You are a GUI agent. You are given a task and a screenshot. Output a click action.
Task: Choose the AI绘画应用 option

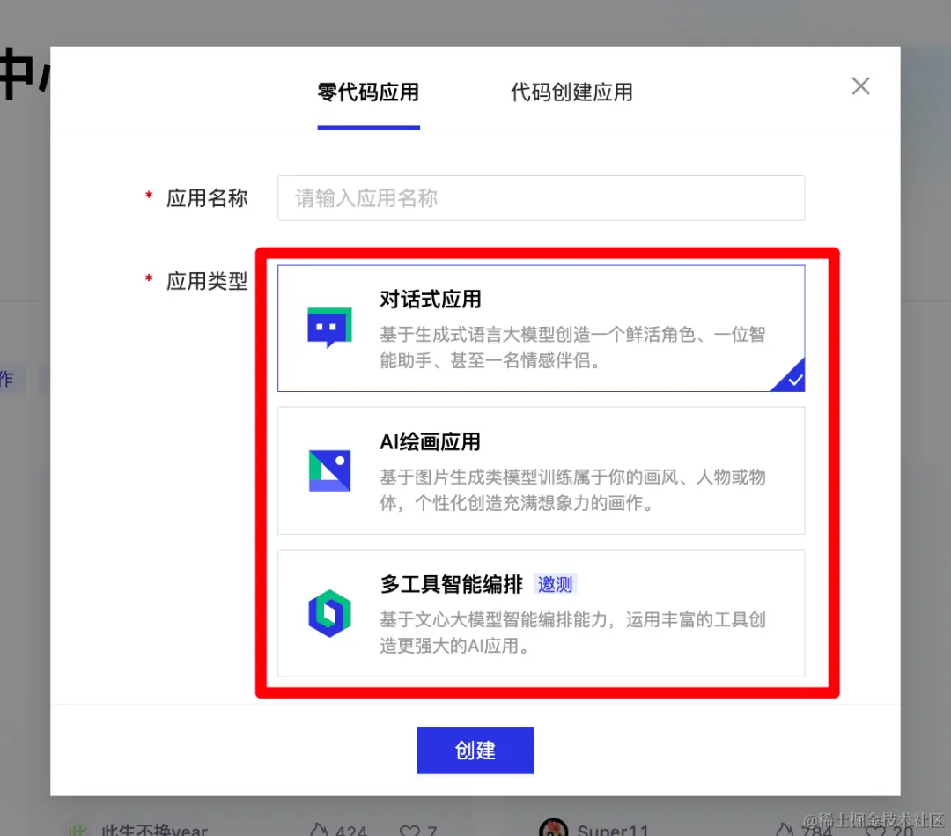[x=541, y=470]
